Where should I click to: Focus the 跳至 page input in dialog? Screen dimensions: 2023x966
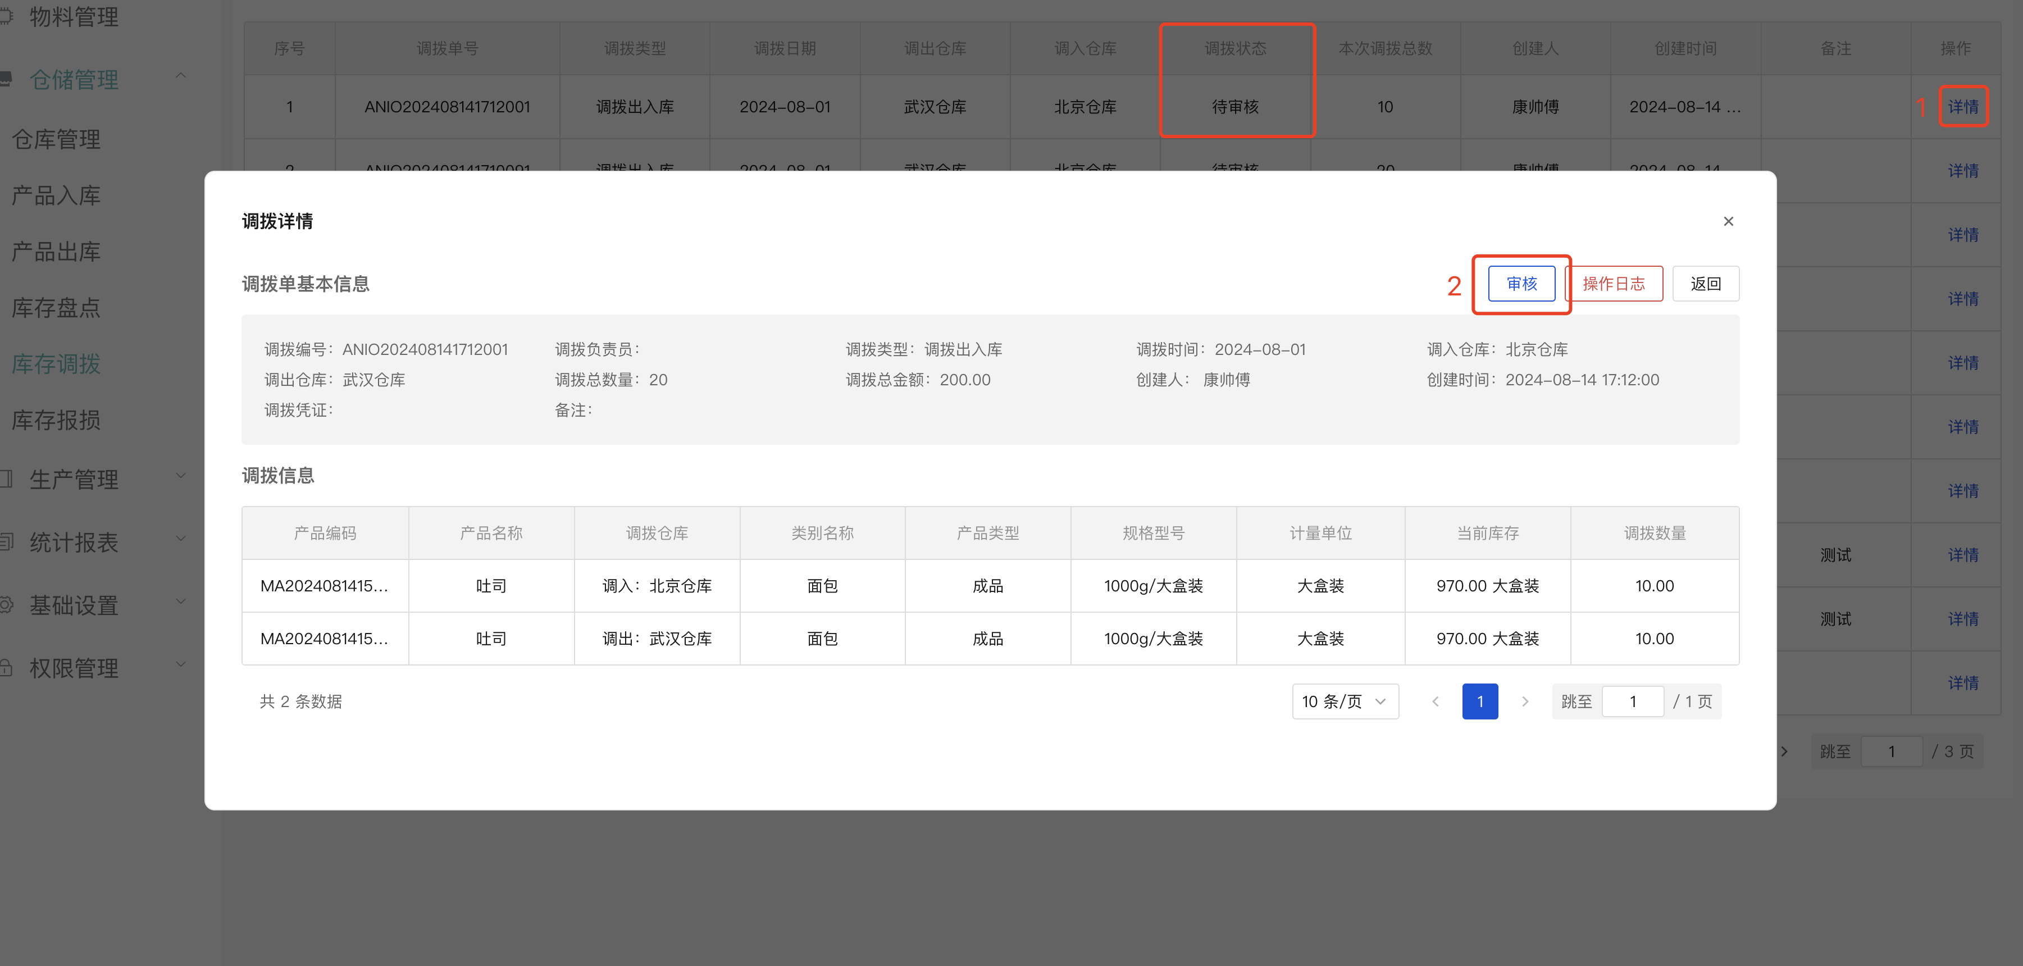1632,701
